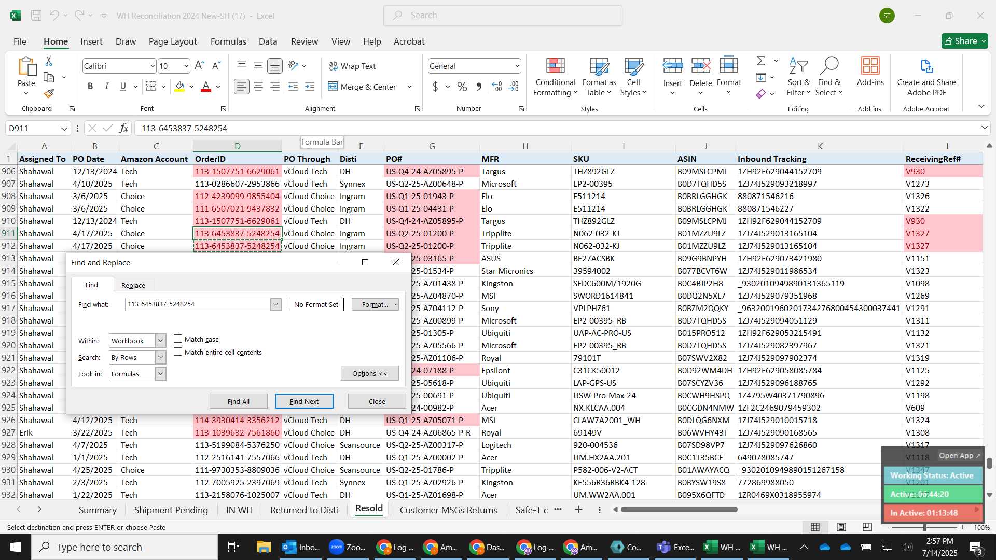Open Merge & Center dropdown arrow
The width and height of the screenshot is (996, 560).
point(409,87)
